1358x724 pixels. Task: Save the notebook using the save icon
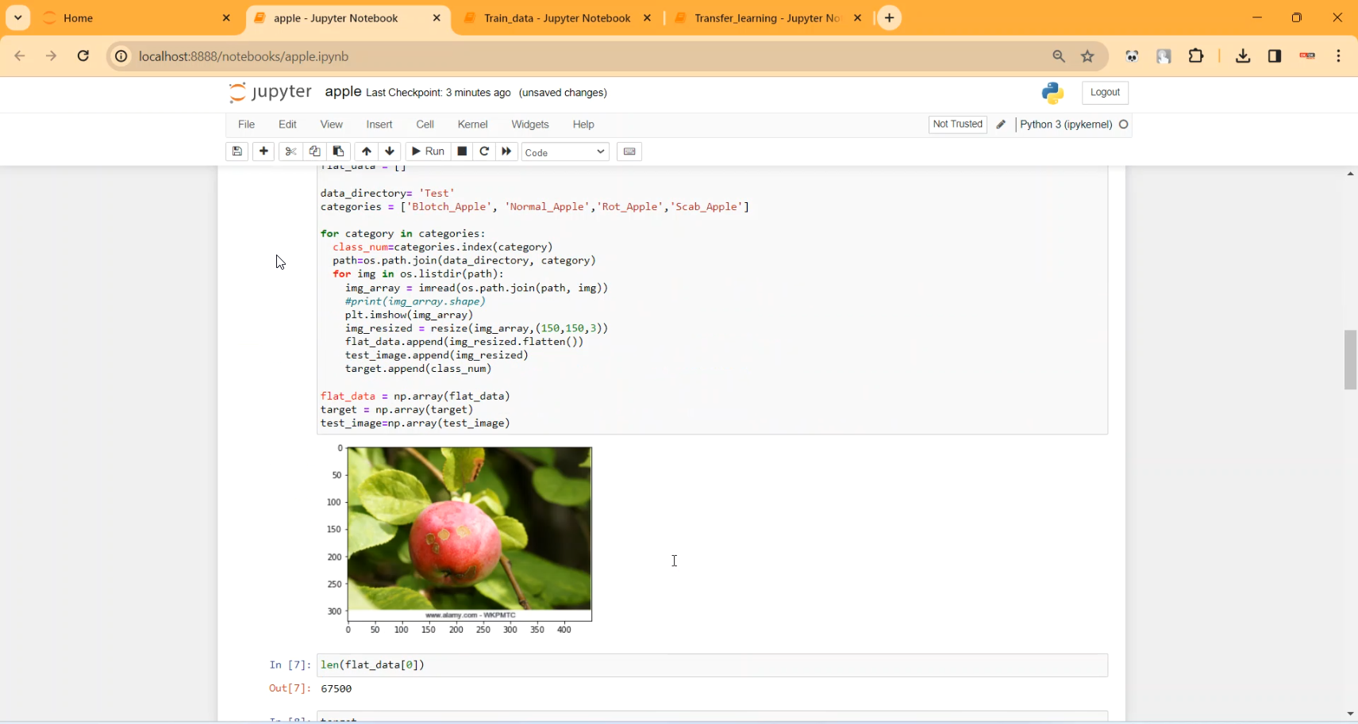237,151
